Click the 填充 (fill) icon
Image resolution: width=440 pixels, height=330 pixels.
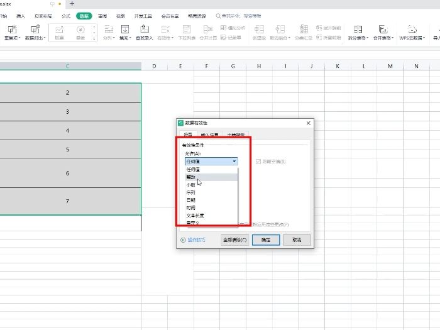point(125,29)
